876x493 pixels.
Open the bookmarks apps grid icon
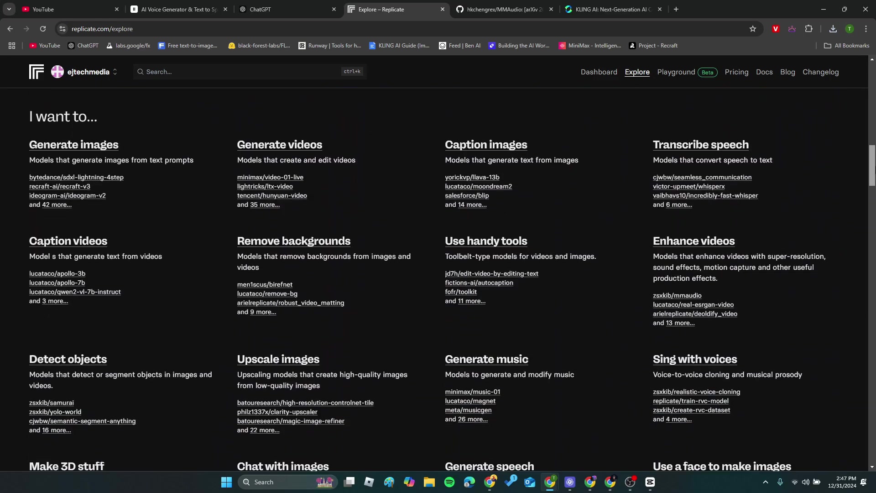pos(12,46)
